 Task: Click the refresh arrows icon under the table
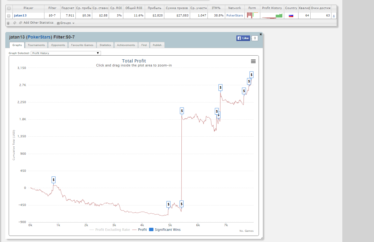[15, 23]
